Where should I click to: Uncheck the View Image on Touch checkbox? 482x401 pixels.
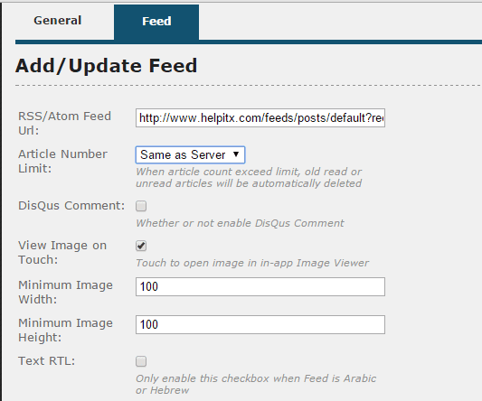point(141,246)
